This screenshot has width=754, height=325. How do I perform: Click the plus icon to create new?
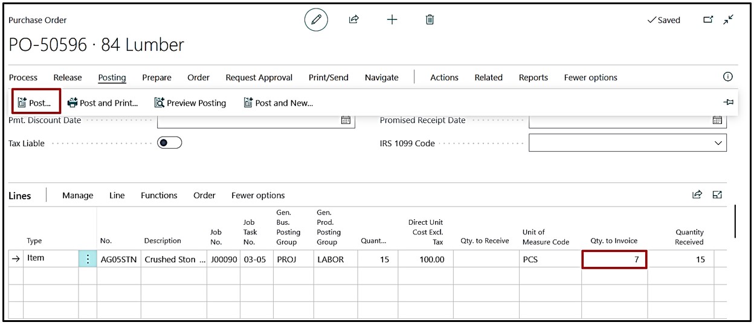(392, 20)
